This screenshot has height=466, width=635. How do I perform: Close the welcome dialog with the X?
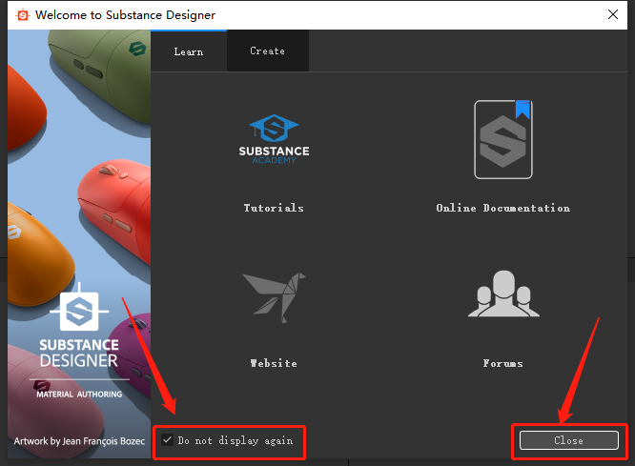[613, 14]
